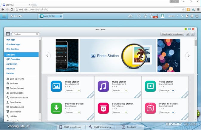Show the next banner slide
Screen dimensions: 201x130
click(188, 56)
